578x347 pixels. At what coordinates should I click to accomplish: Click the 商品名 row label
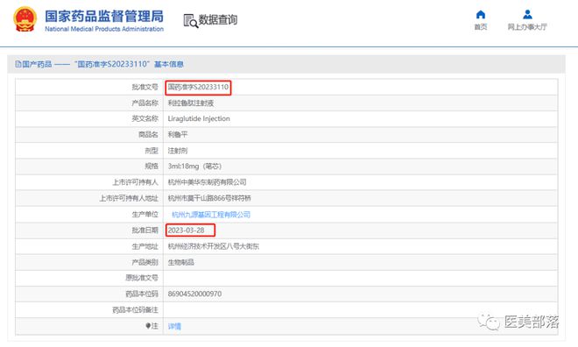[148, 135]
